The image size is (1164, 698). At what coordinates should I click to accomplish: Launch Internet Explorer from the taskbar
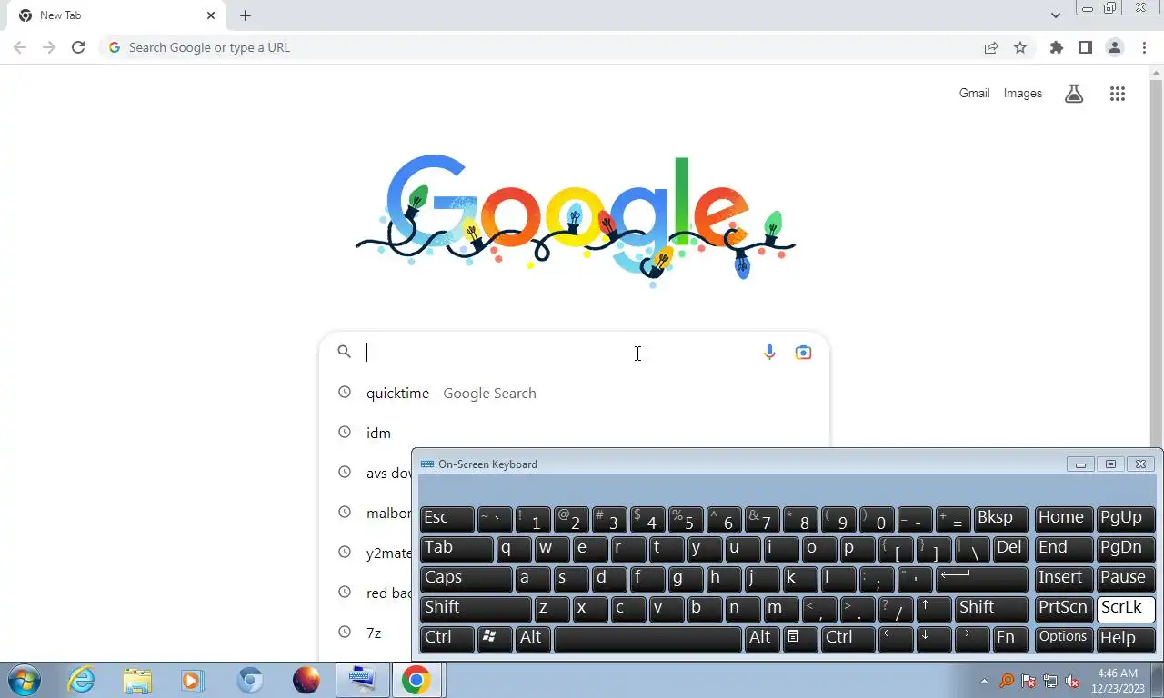(82, 680)
